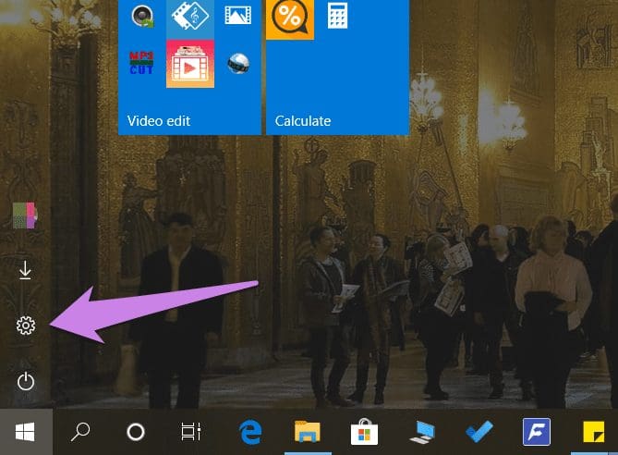Open the speaker audio recorder tile
Viewport: 618px width, 455px height.
pyautogui.click(x=142, y=16)
